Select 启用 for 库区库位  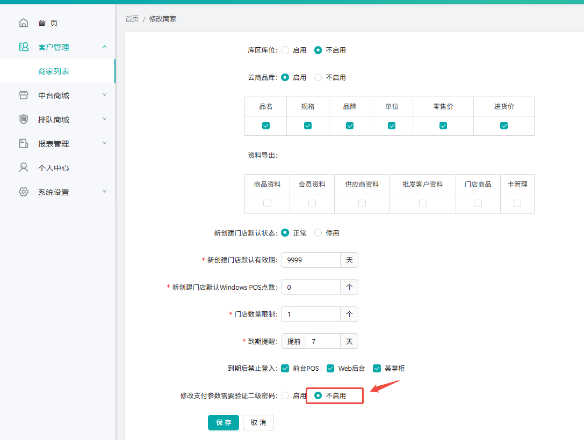pyautogui.click(x=285, y=50)
